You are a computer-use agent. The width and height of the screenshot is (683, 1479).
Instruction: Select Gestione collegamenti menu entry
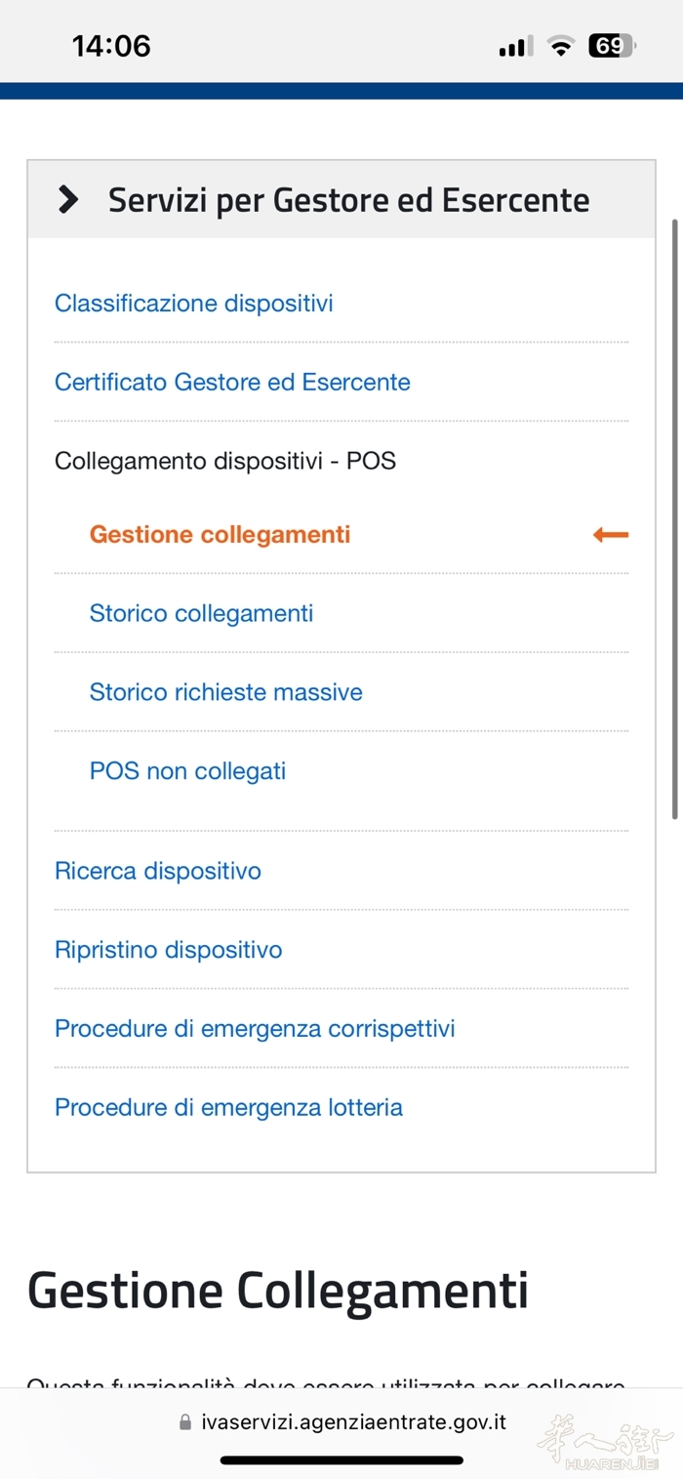[220, 535]
